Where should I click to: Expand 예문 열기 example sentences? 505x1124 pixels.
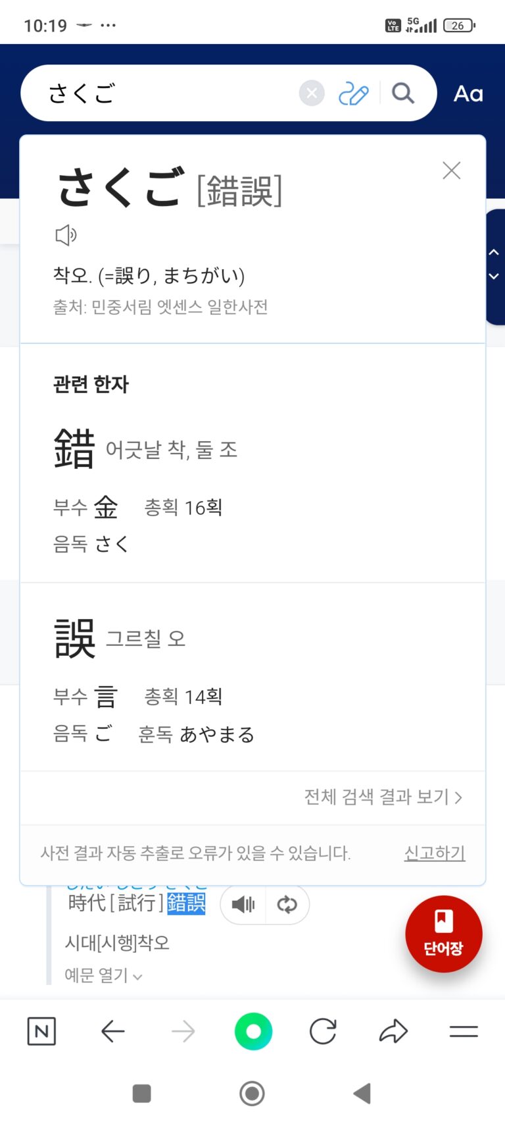103,975
